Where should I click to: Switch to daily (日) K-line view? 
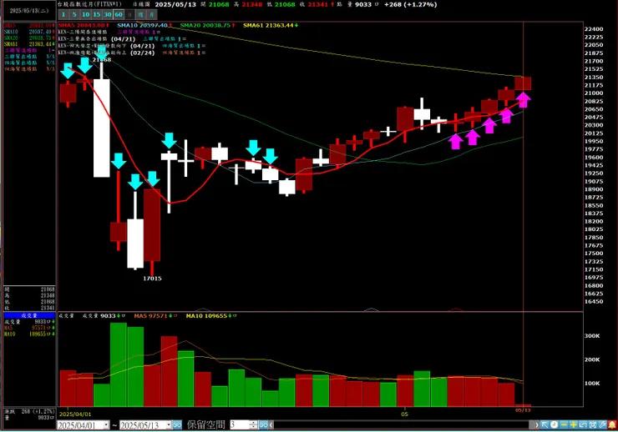pyautogui.click(x=129, y=14)
